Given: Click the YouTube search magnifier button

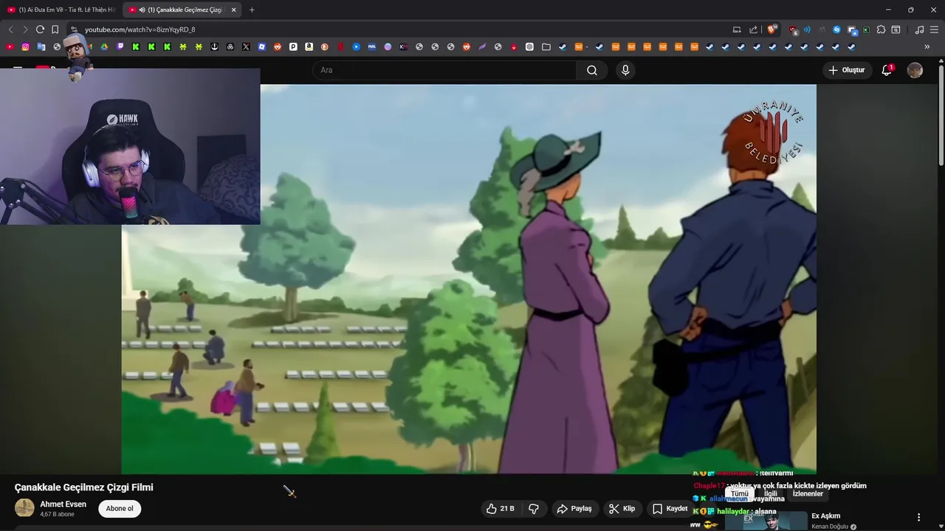Looking at the screenshot, I should pos(592,70).
